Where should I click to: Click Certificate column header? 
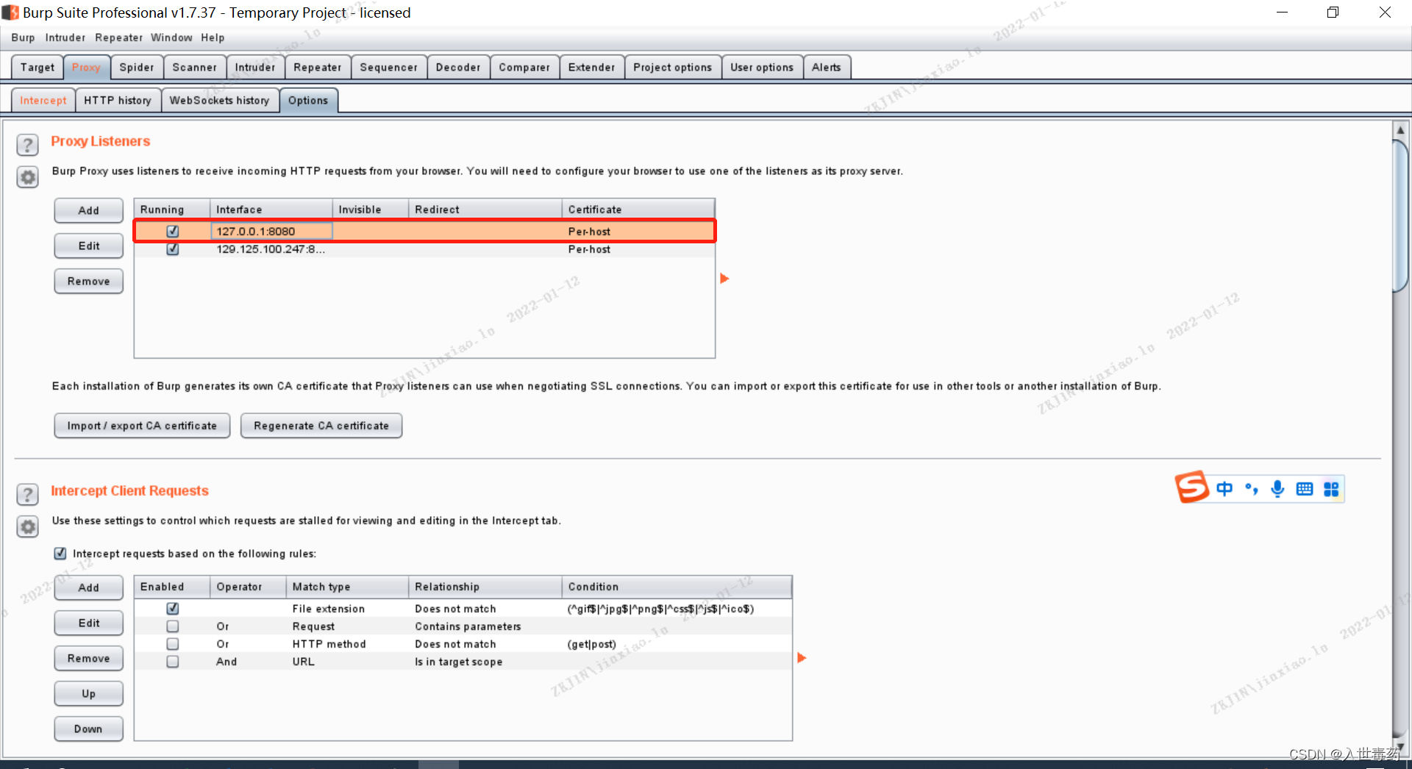(x=638, y=210)
